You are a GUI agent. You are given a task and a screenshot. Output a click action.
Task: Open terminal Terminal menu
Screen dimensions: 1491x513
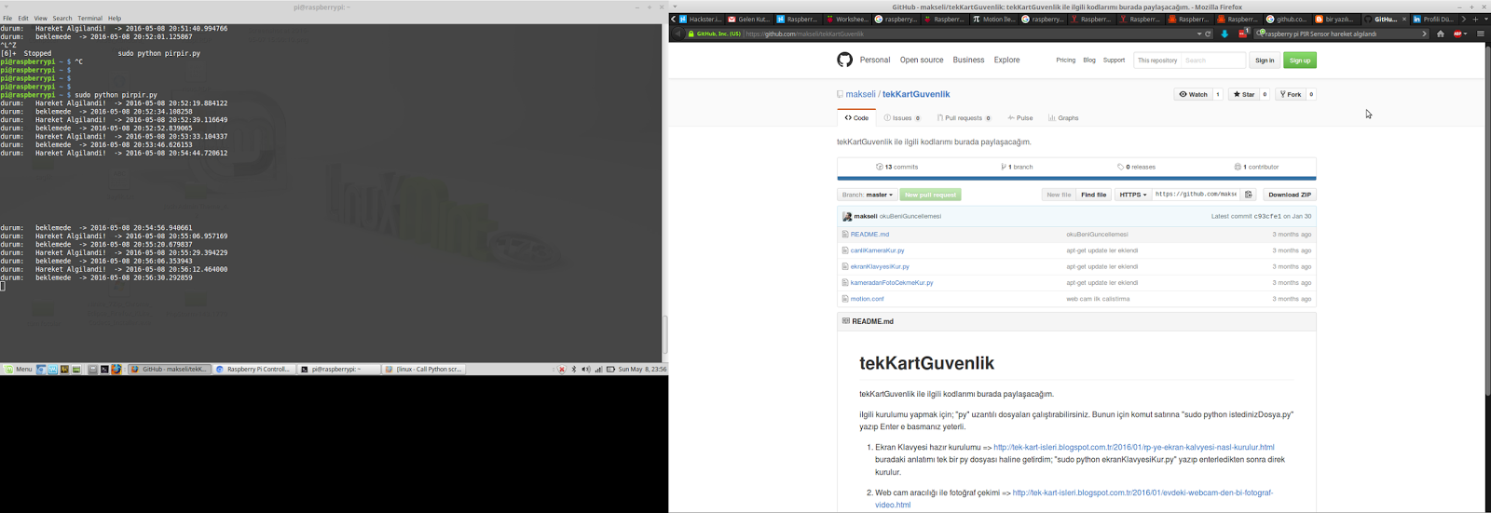pos(90,19)
